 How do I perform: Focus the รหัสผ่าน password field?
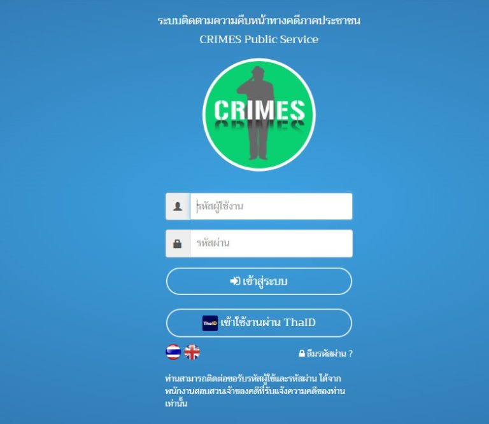[x=271, y=243]
